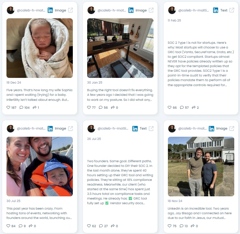Open the 'Two founders. Same goal' post text
240x234 pixels.
tap(120, 182)
